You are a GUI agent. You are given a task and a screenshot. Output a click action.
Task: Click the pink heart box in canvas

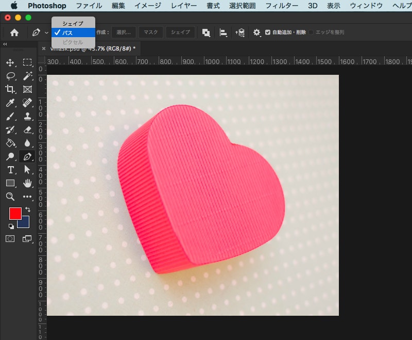(201, 189)
